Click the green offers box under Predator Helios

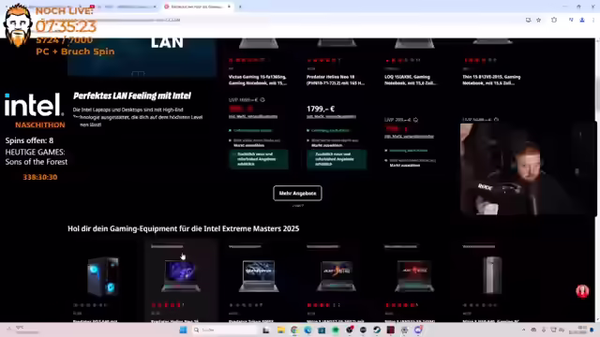click(337, 159)
